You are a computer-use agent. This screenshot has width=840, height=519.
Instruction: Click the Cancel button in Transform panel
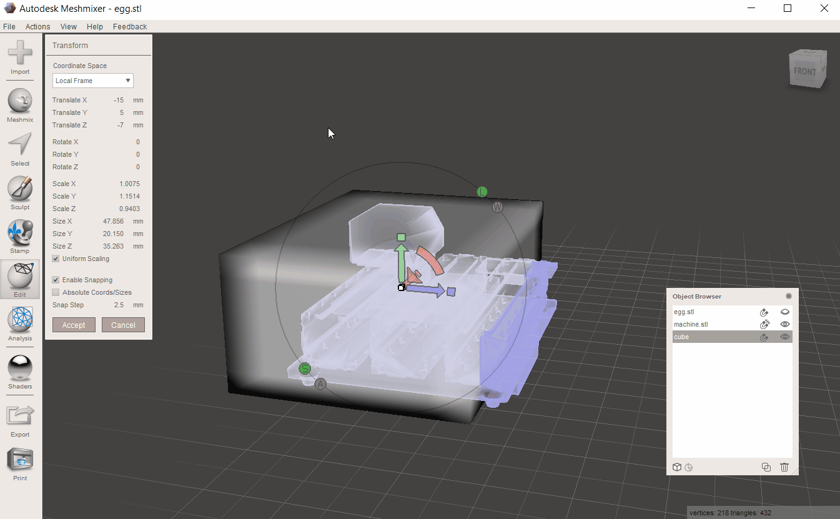123,325
